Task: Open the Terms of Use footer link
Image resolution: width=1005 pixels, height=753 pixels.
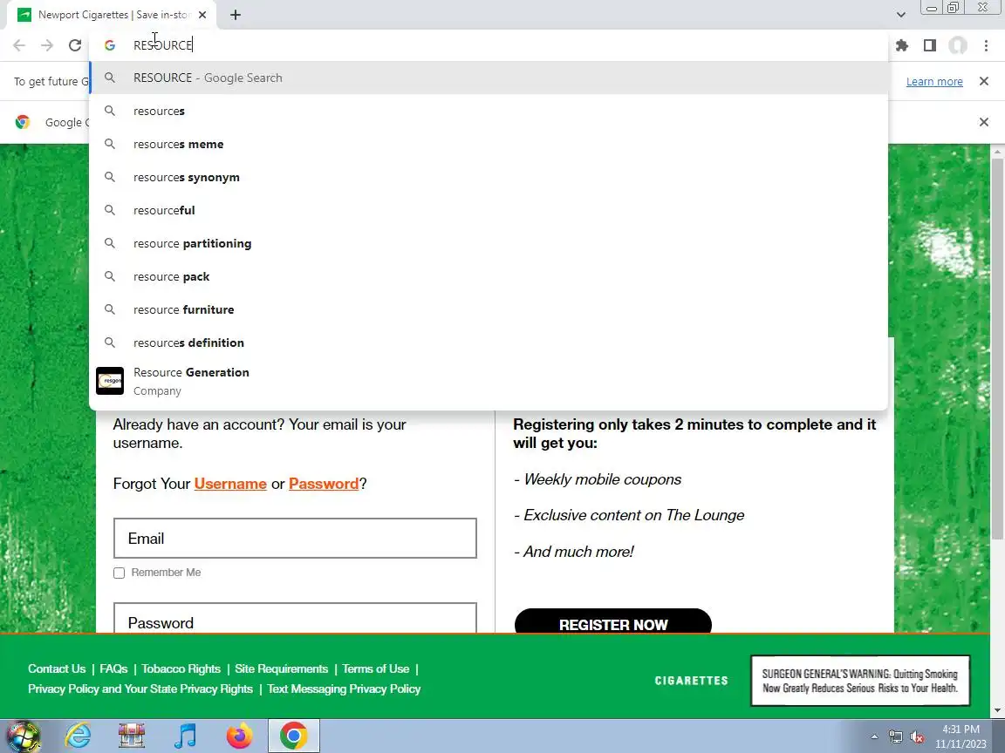Action: point(376,668)
